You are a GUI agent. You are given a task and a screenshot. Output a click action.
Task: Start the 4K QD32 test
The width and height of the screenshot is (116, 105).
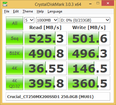pyautogui.click(x=14, y=83)
